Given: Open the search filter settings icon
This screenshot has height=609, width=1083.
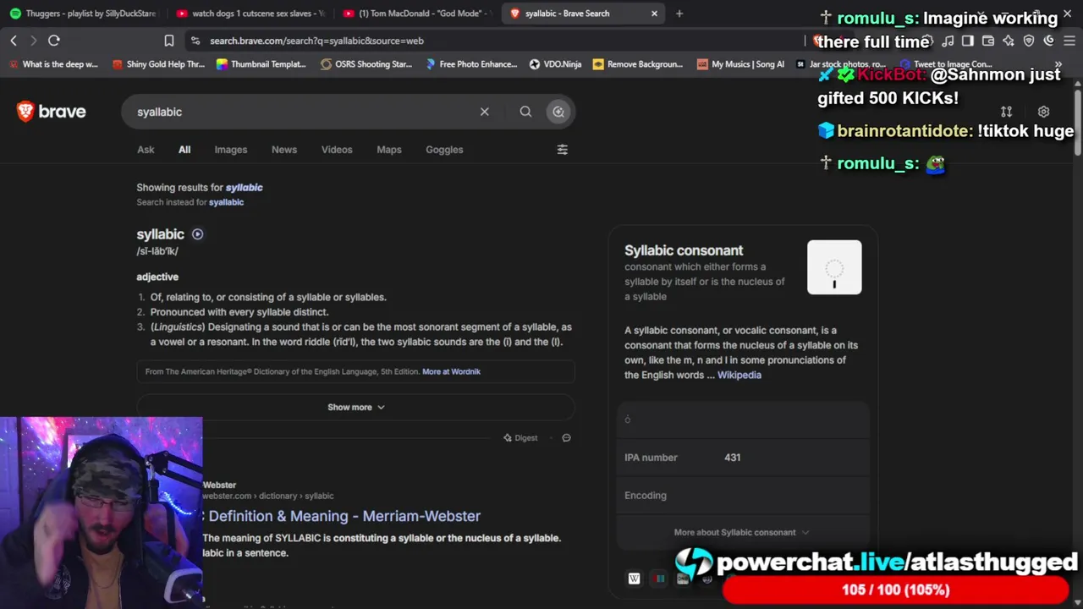Looking at the screenshot, I should 562,150.
